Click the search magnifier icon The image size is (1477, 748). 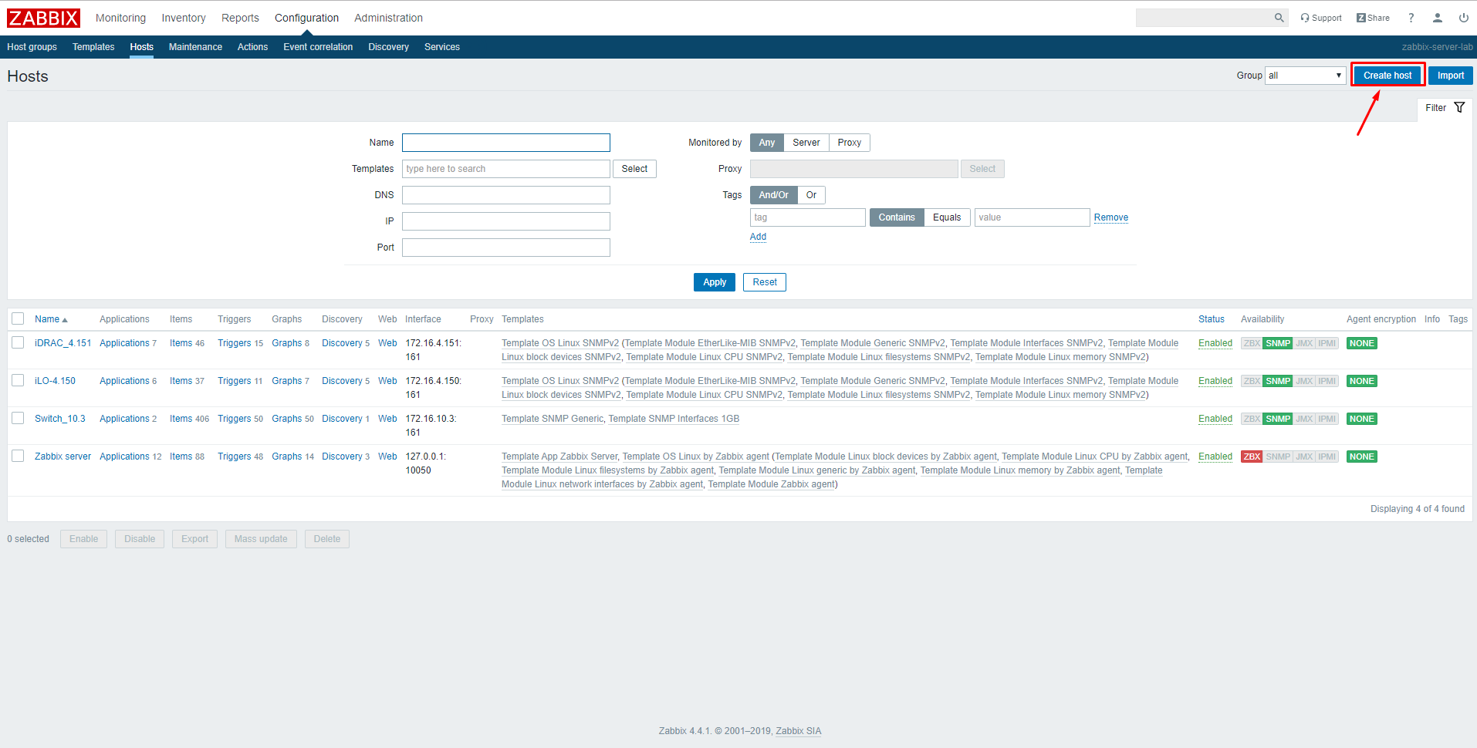(1279, 18)
